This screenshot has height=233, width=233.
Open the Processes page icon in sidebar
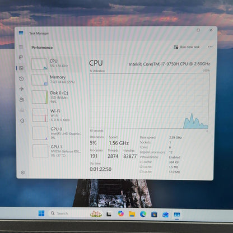click(21, 57)
